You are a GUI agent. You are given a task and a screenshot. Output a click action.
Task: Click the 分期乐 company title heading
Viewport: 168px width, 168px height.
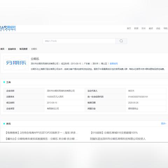point(35,59)
